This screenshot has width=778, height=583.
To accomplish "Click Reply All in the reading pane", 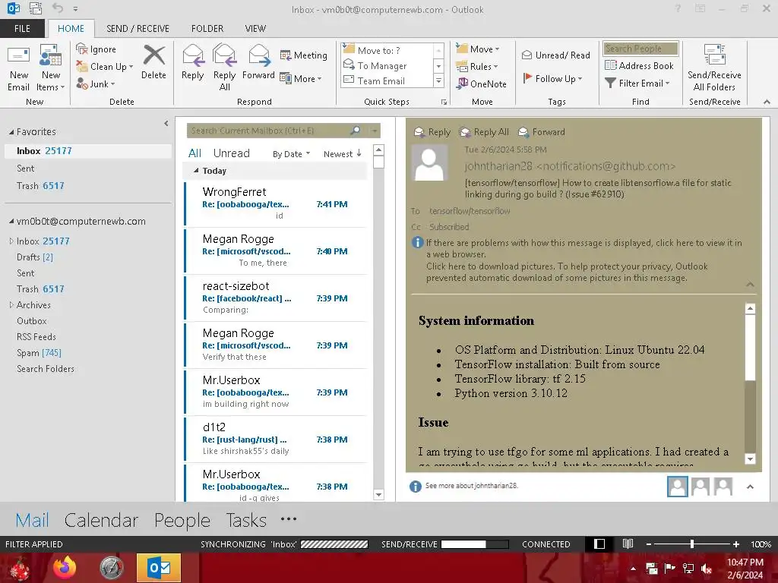I will (484, 132).
